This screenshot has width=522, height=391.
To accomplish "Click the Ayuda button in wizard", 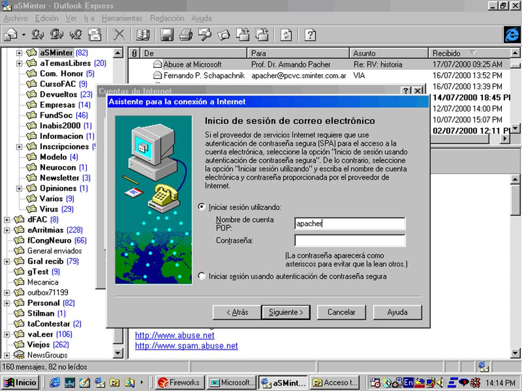I will click(397, 312).
